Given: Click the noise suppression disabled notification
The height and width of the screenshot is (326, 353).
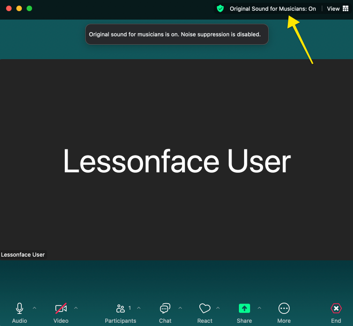Looking at the screenshot, I should 176,34.
